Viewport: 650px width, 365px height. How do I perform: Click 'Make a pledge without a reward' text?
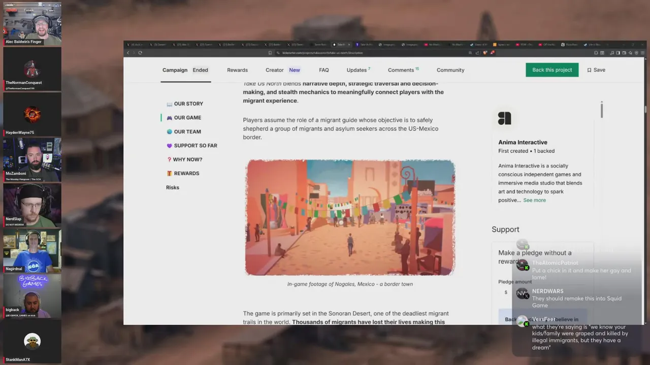point(535,257)
